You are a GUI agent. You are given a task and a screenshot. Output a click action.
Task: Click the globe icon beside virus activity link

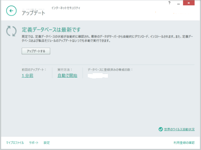coord(160,129)
